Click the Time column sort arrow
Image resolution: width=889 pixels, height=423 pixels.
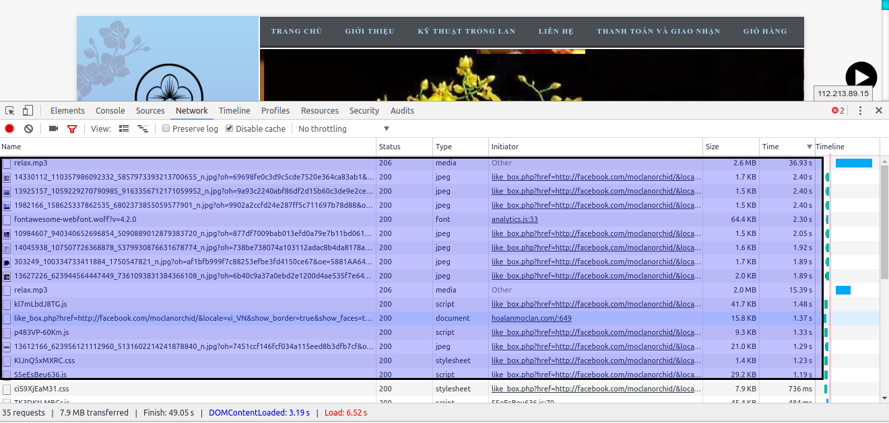809,147
